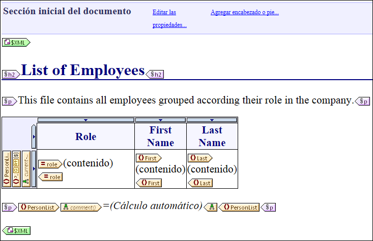Select the opening paragraph tag before PersonList
The height and width of the screenshot is (241, 373).
click(x=10, y=208)
